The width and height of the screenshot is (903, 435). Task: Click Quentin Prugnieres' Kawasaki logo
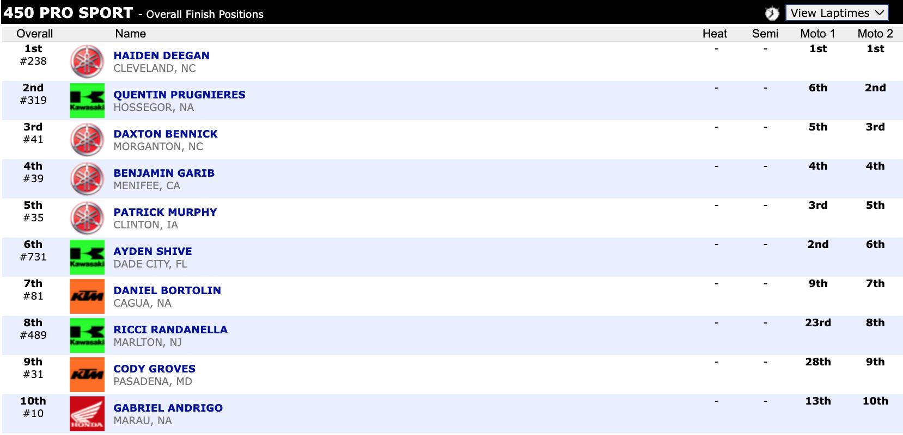(87, 101)
